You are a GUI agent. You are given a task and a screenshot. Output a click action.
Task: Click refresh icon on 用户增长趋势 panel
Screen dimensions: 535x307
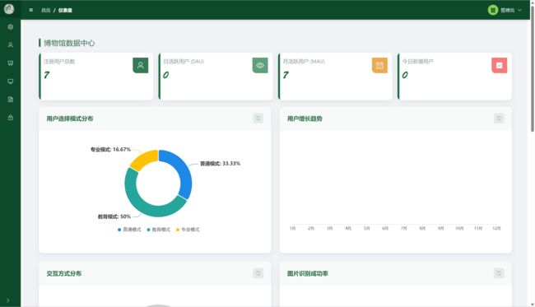[499, 119]
